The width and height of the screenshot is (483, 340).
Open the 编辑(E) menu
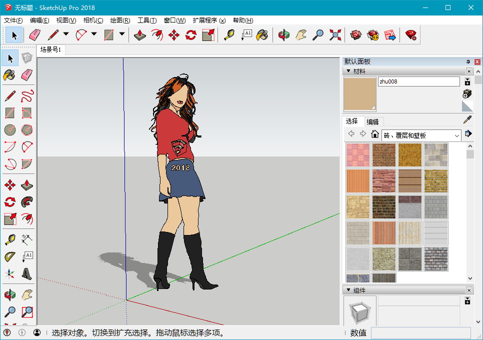[x=39, y=20]
